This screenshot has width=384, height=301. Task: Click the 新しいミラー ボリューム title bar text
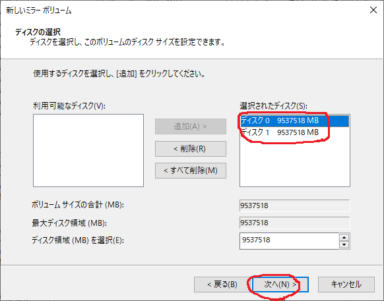(39, 11)
